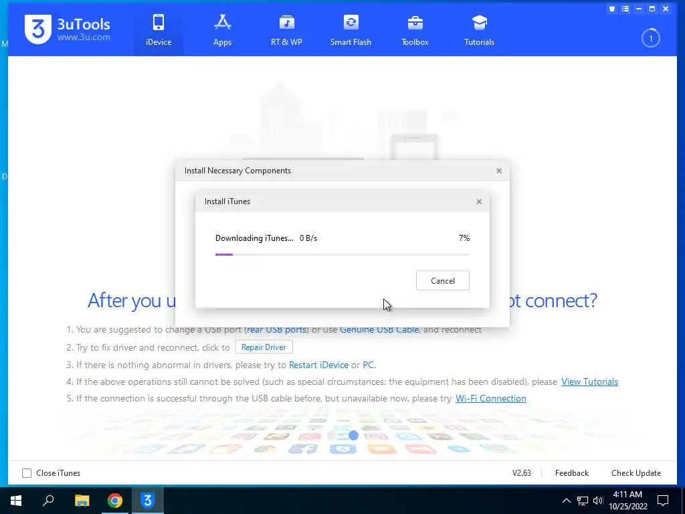Select the gray carousel dot indicator

point(332,435)
